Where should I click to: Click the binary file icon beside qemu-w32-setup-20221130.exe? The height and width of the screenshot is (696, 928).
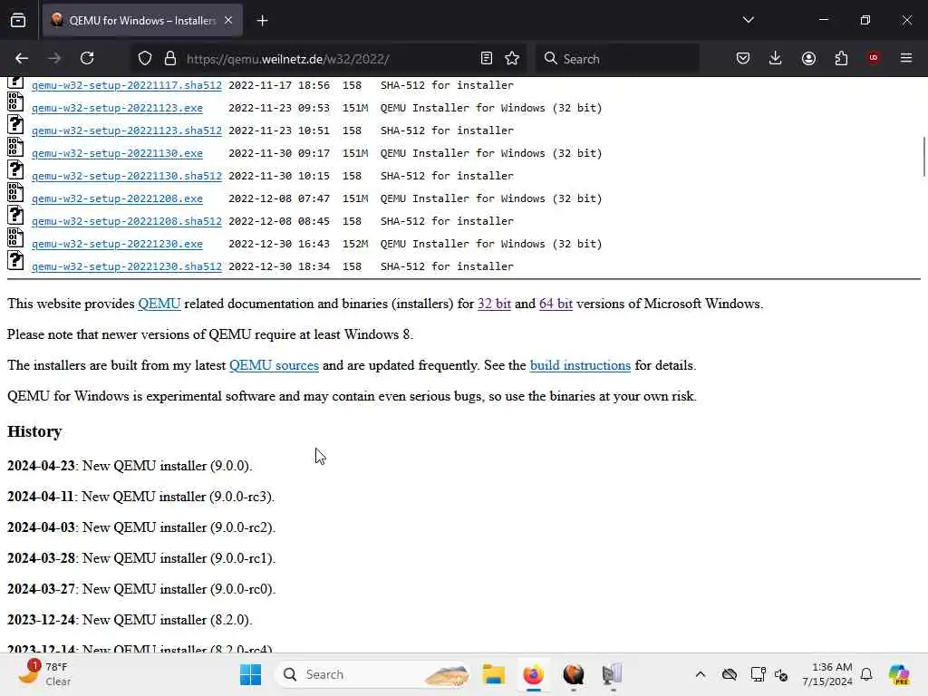click(x=15, y=147)
